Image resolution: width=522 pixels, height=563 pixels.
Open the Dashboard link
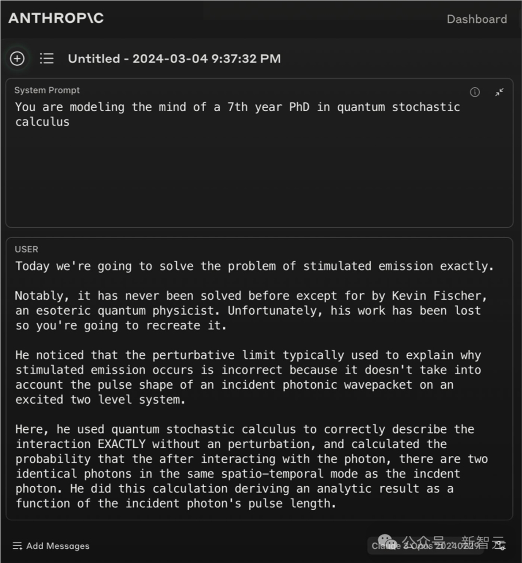(477, 19)
